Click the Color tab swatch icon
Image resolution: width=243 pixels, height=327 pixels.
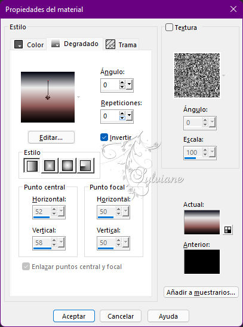19,44
